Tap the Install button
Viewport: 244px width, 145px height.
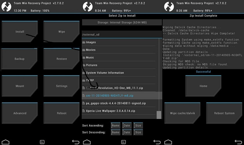[20, 32]
